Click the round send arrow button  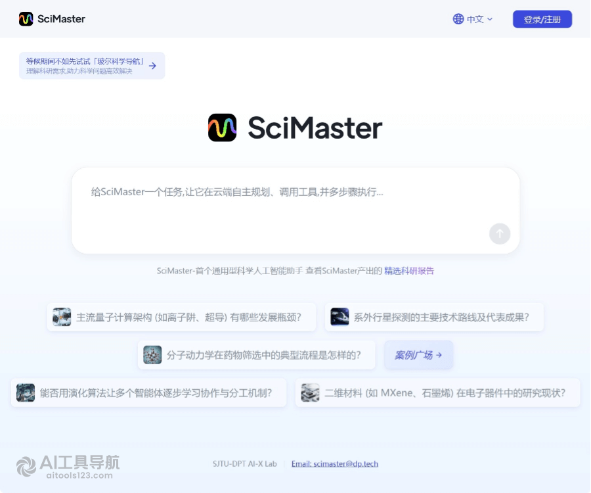click(500, 234)
